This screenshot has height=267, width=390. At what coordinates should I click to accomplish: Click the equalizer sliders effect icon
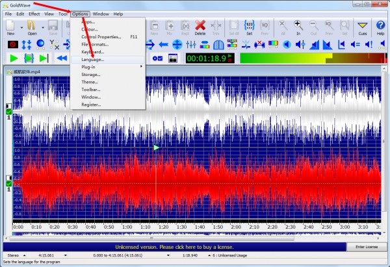[190, 45]
